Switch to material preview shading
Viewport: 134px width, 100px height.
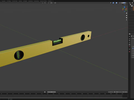click(124, 3)
